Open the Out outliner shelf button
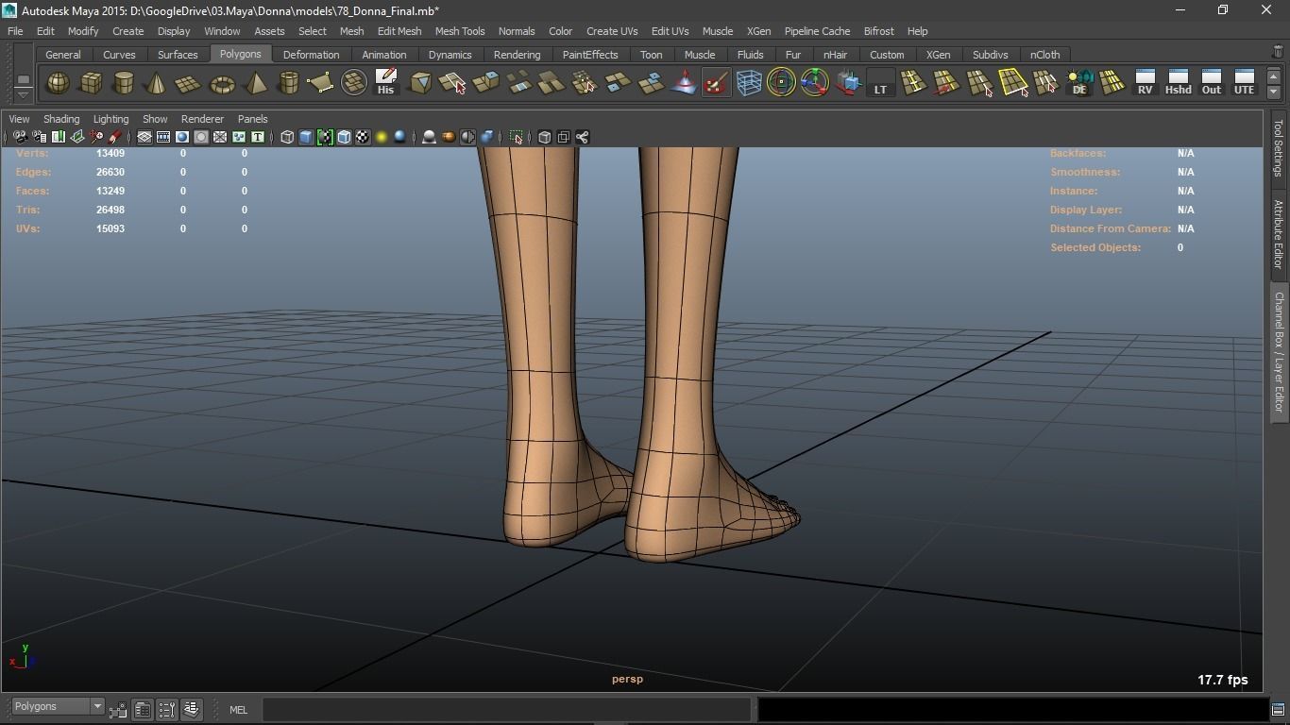1290x725 pixels. click(1211, 83)
